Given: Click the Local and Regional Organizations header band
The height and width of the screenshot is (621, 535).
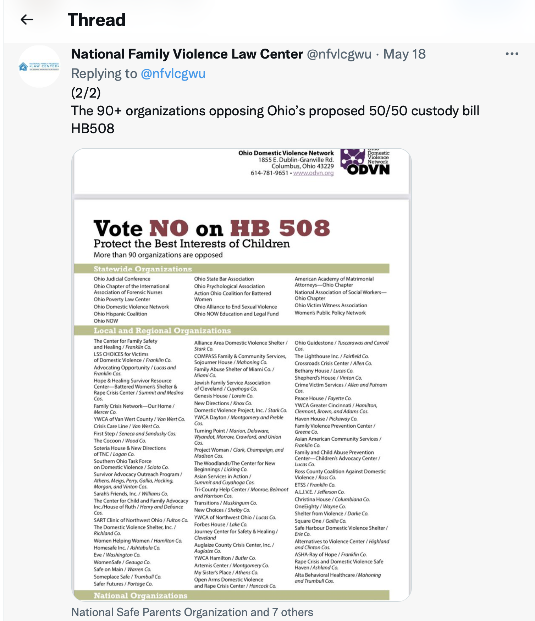Looking at the screenshot, I should (231, 331).
